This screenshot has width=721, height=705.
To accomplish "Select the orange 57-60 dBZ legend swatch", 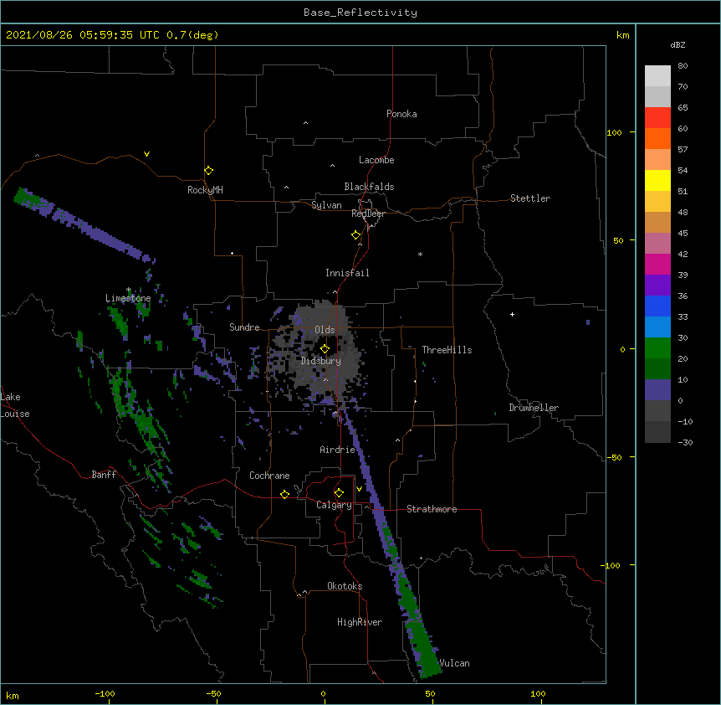I will [x=657, y=138].
